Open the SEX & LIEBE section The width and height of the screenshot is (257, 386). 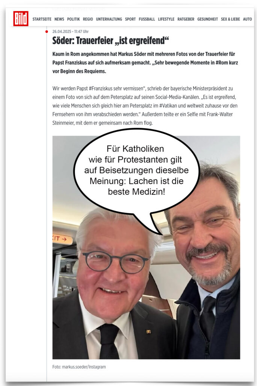point(230,19)
